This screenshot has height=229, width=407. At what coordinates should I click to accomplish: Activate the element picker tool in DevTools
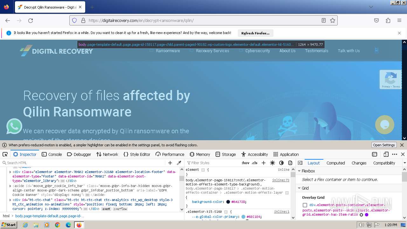coord(5,154)
